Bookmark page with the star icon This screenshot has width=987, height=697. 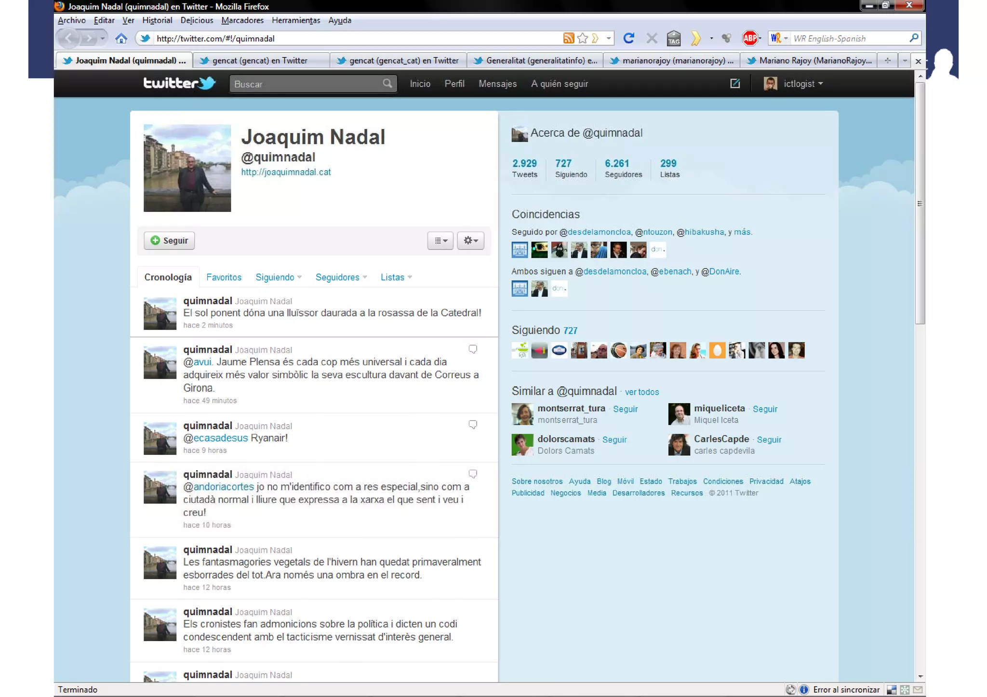(582, 38)
